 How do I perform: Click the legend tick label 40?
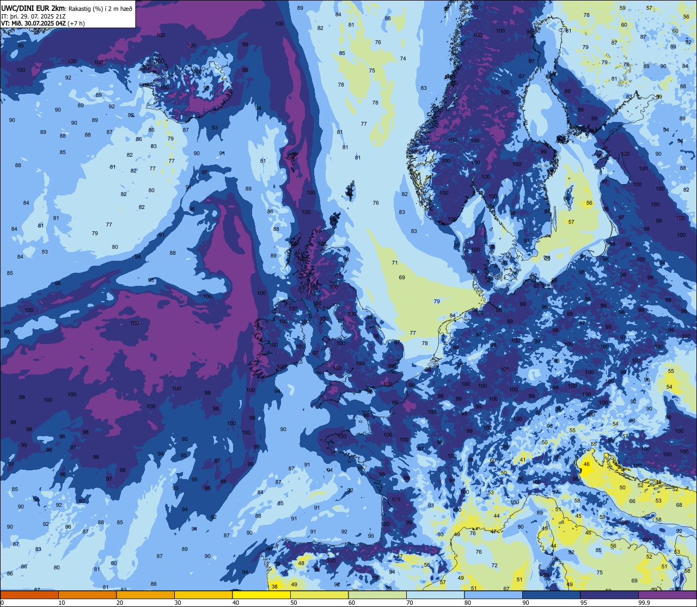236,603
